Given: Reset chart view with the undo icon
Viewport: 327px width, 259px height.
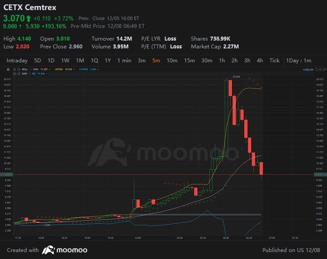Looking at the screenshot, I should 316,69.
